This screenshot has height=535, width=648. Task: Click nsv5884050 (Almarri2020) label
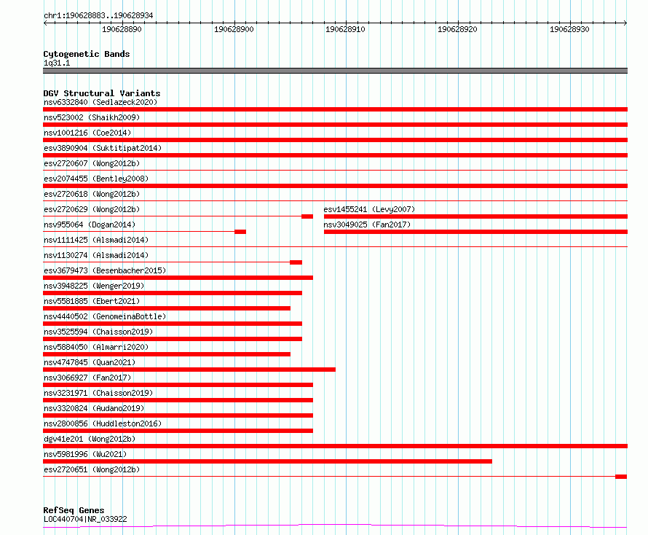point(96,347)
